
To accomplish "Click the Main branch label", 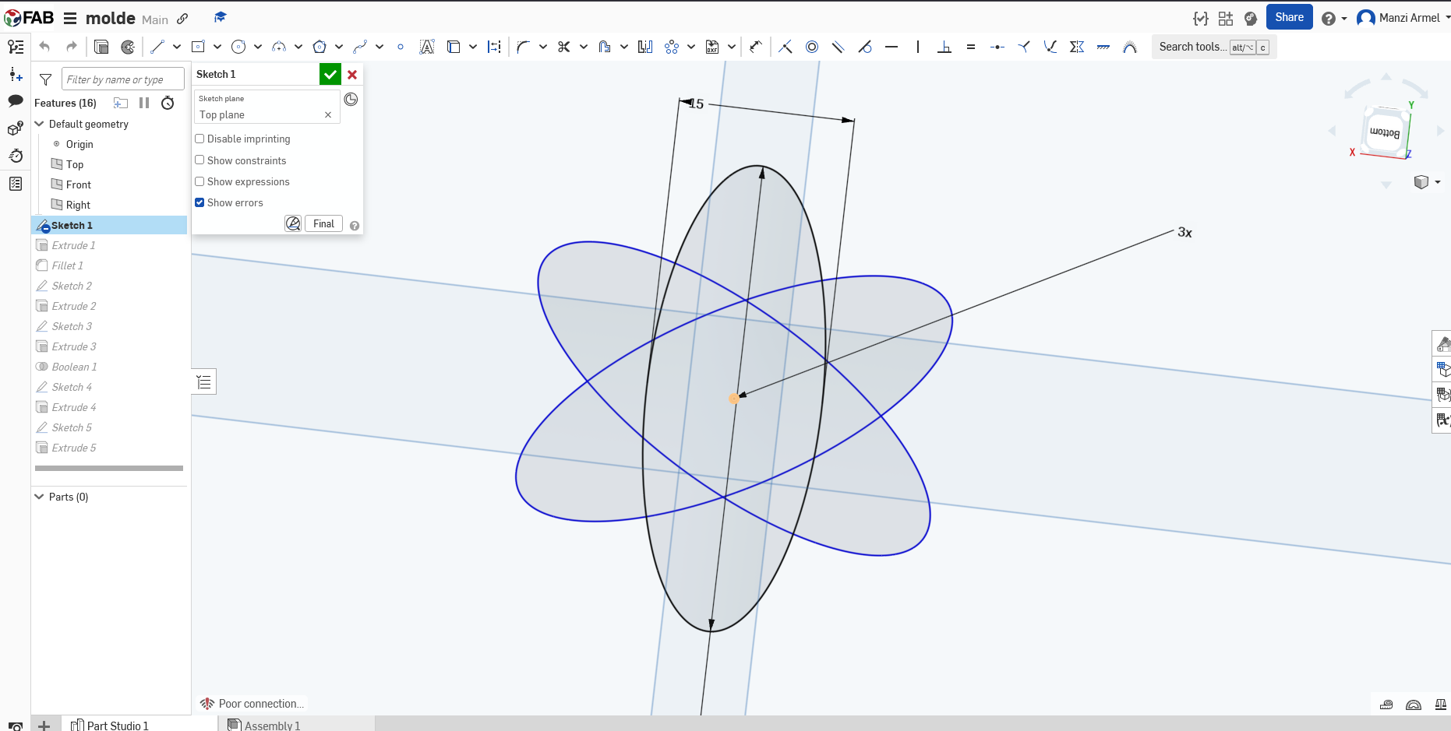I will pyautogui.click(x=155, y=19).
